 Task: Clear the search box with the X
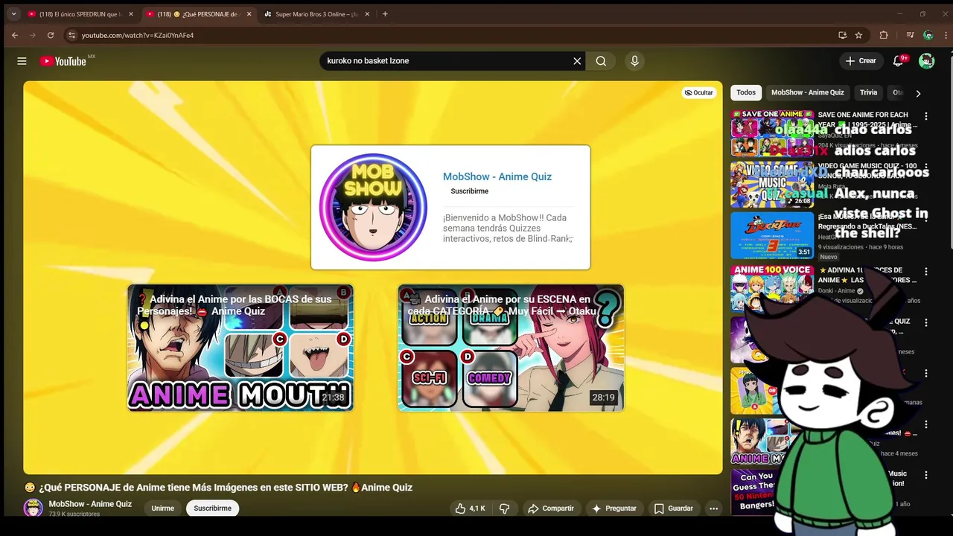(577, 61)
